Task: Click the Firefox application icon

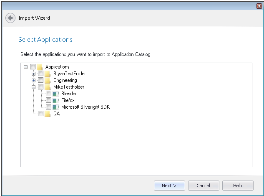Action: point(56,100)
